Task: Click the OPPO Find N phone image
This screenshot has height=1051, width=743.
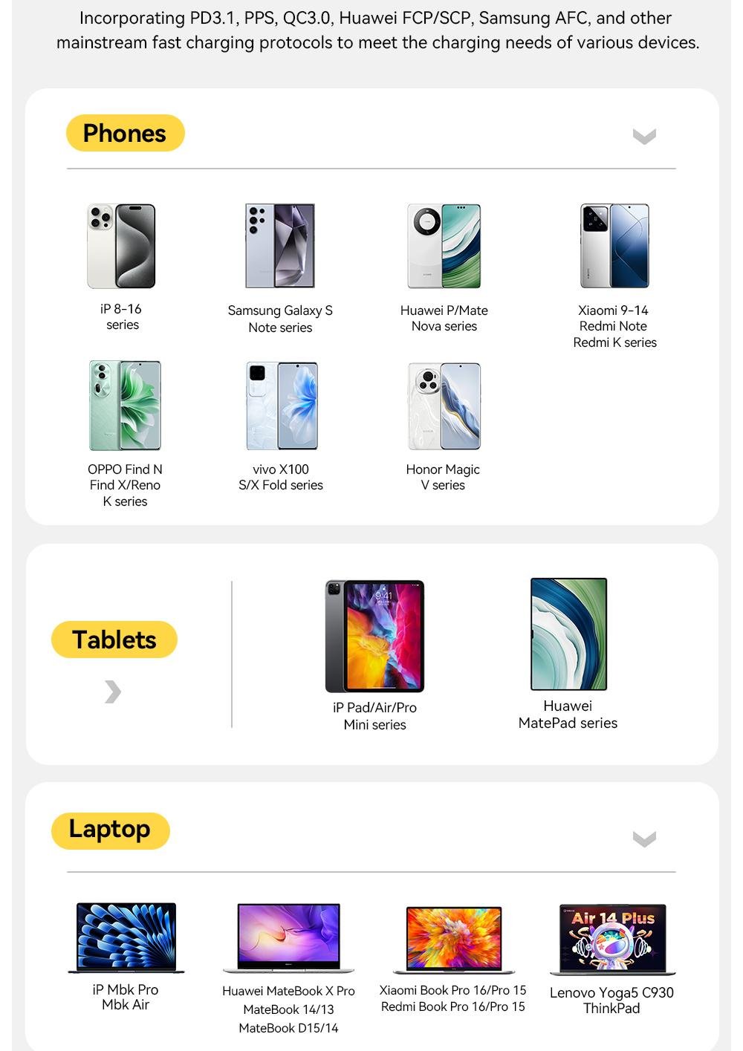Action: coord(125,406)
